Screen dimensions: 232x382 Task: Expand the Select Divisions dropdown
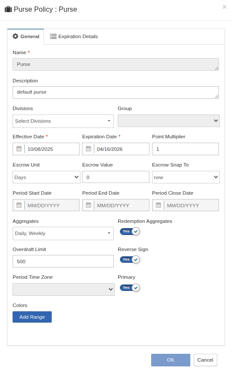(63, 121)
